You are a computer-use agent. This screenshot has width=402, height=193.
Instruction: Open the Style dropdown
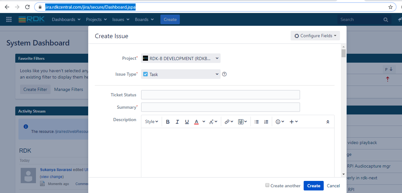click(x=152, y=122)
